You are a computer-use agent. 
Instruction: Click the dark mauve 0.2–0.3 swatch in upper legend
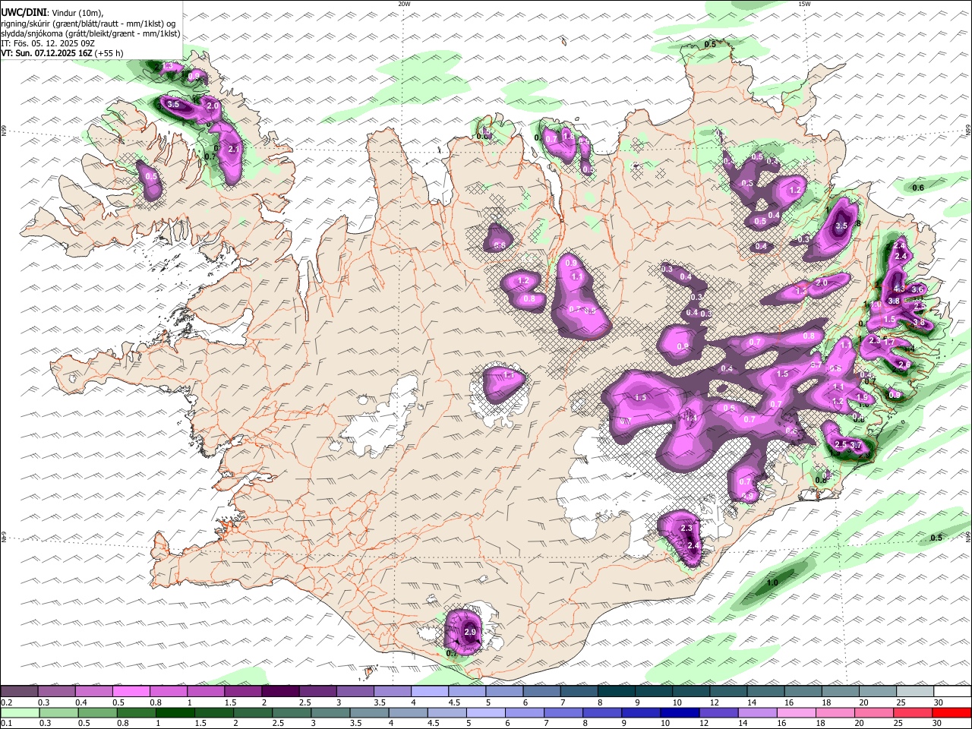[19, 692]
